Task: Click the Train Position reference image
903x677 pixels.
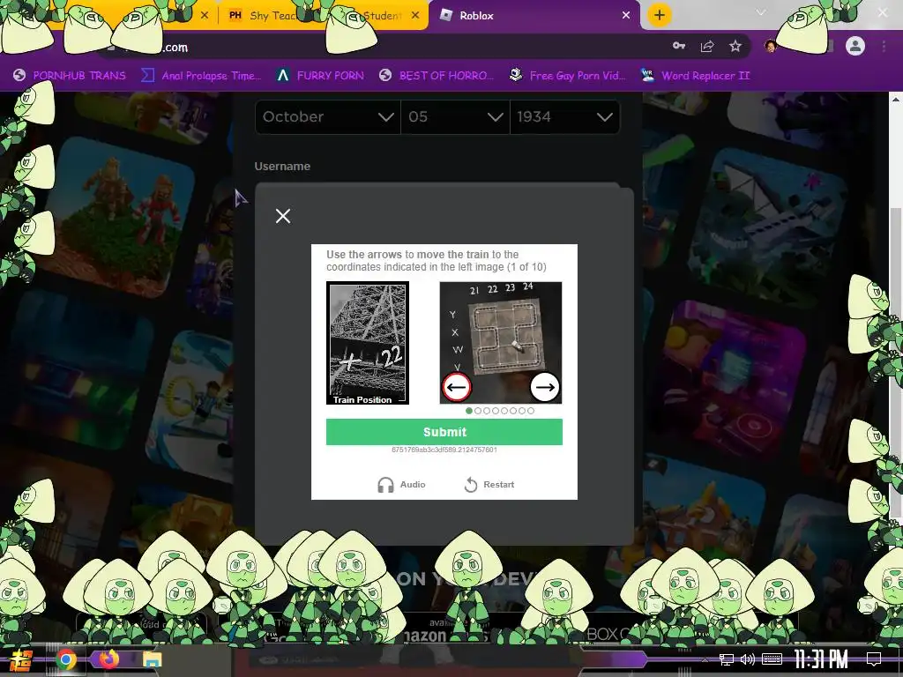Action: 368,343
